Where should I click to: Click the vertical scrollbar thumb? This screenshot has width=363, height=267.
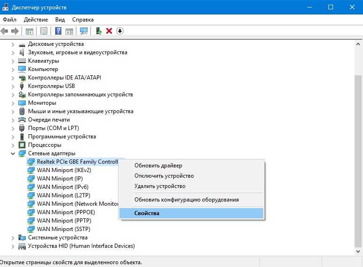coord(358,161)
